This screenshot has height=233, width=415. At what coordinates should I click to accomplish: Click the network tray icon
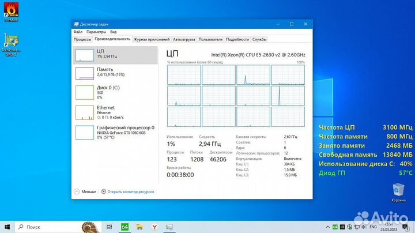(x=357, y=227)
